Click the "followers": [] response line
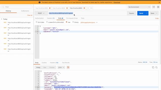Image resolution: width=161 pixels, height=90 pixels. [50, 76]
